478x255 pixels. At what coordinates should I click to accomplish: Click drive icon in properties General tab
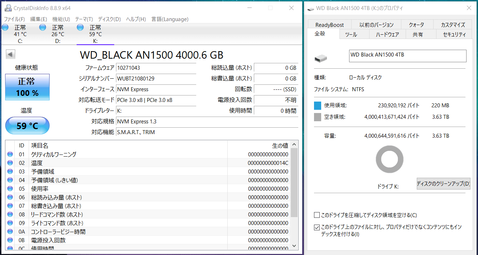(x=320, y=58)
